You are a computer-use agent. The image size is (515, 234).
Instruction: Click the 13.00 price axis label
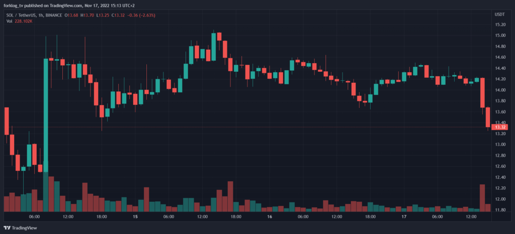coord(500,145)
